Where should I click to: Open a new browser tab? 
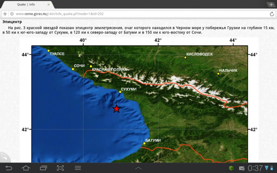pyautogui.click(x=271, y=4)
